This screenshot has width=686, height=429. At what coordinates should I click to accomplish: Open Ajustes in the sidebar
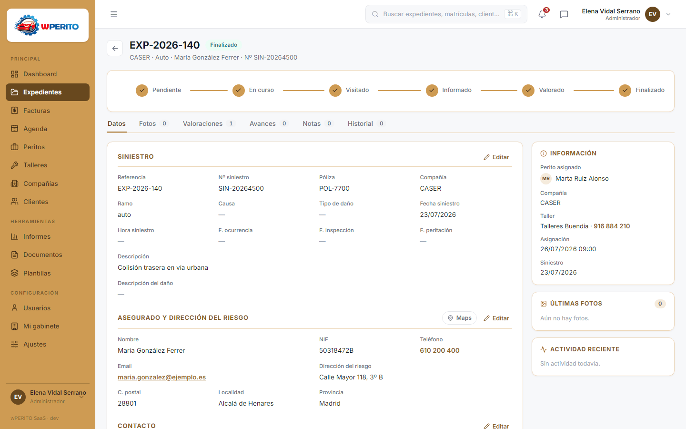pyautogui.click(x=48, y=344)
